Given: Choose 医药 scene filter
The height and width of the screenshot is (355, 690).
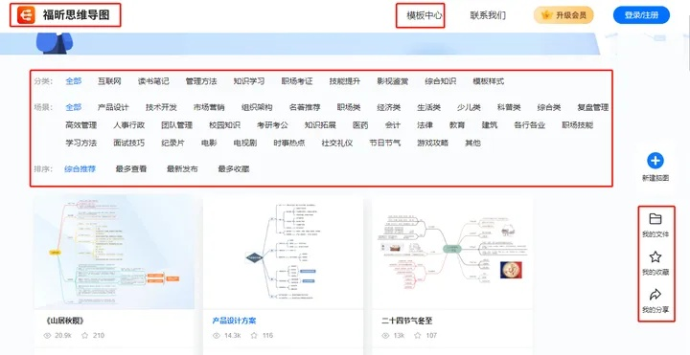Looking at the screenshot, I should click(360, 125).
